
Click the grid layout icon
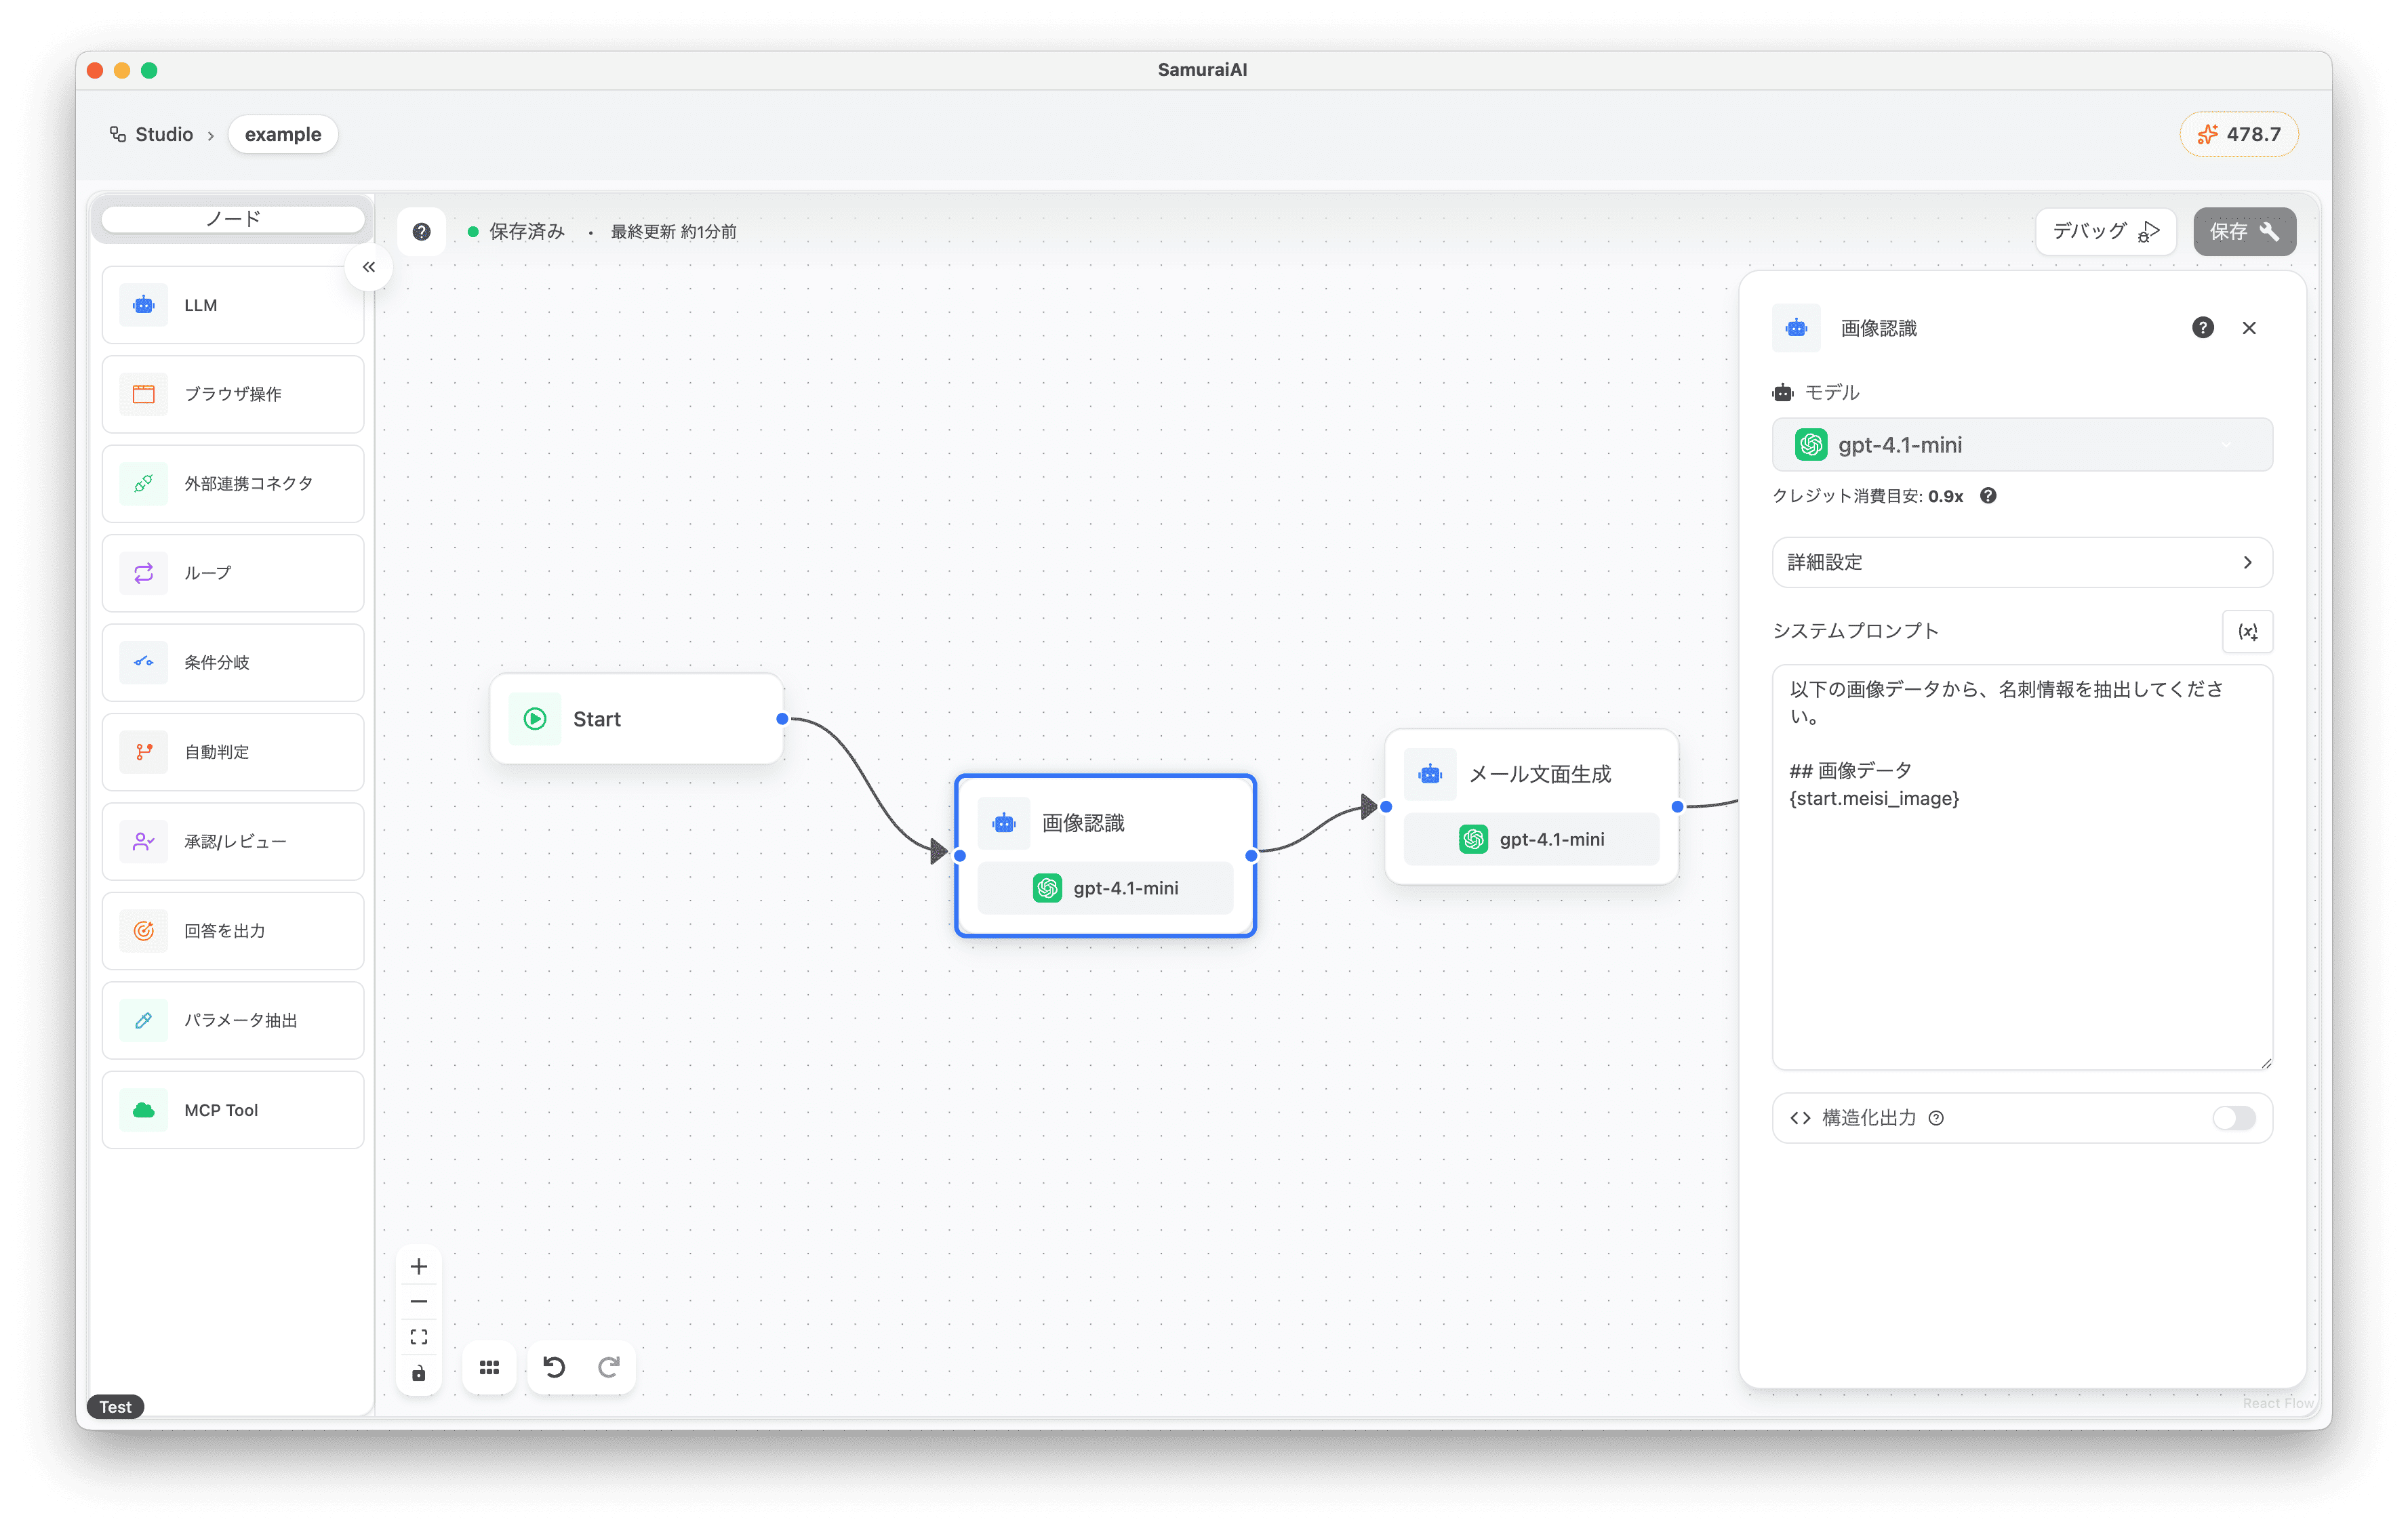[489, 1367]
